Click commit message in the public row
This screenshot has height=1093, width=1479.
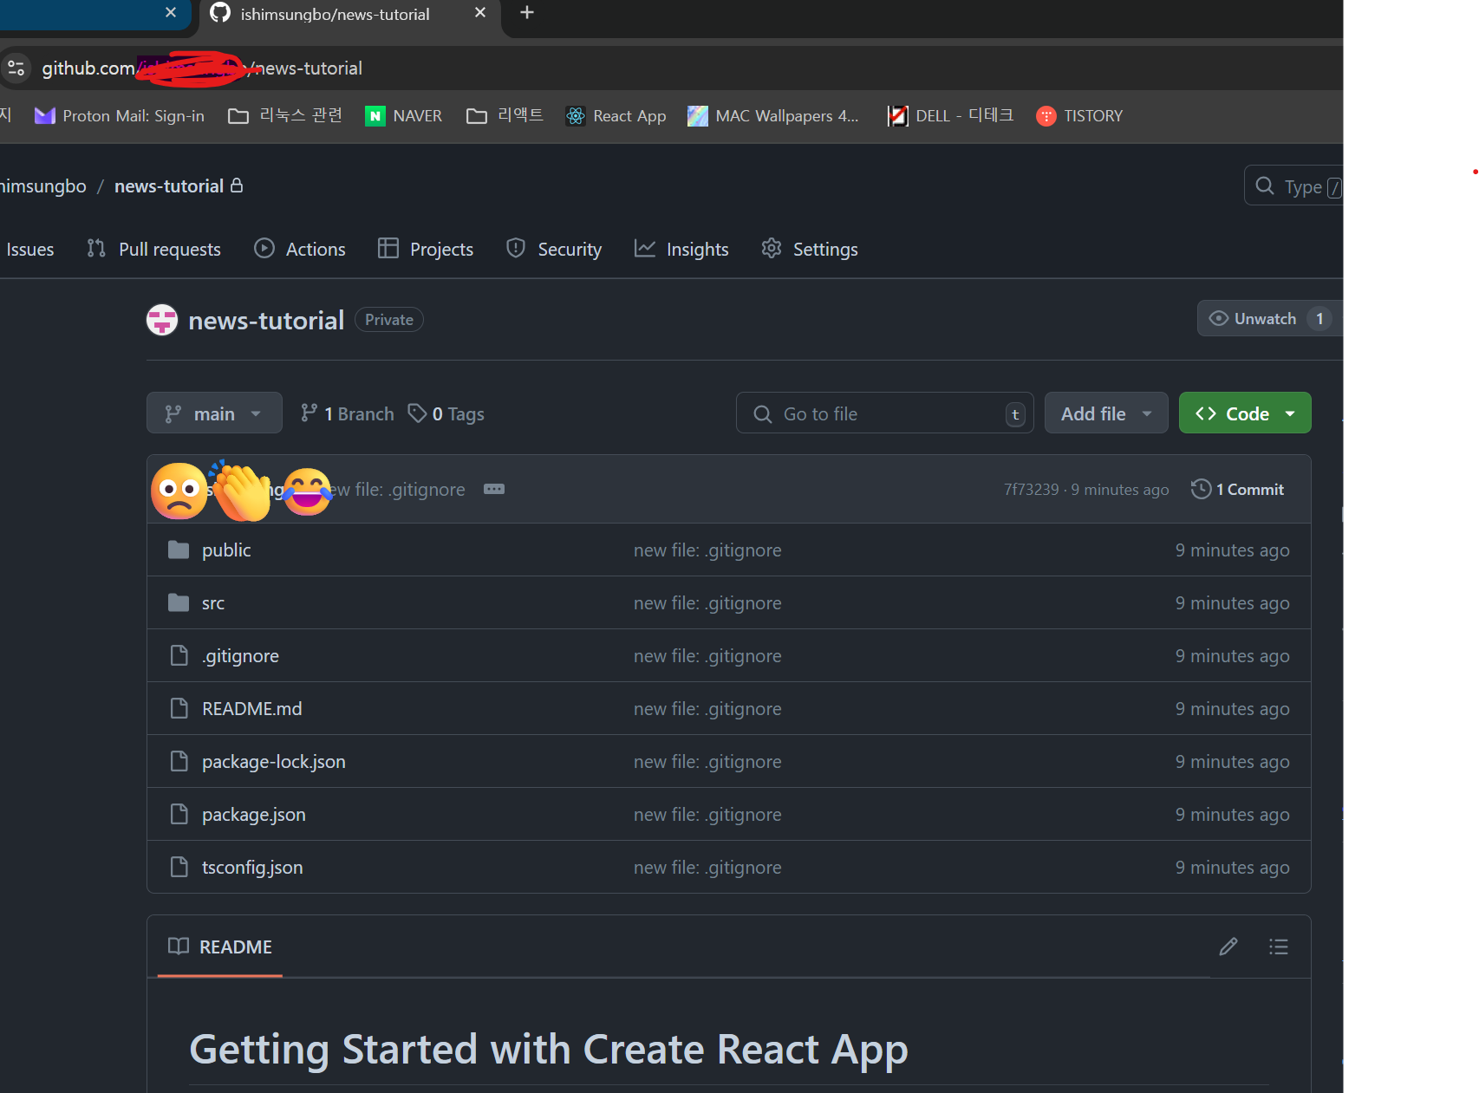coord(707,550)
